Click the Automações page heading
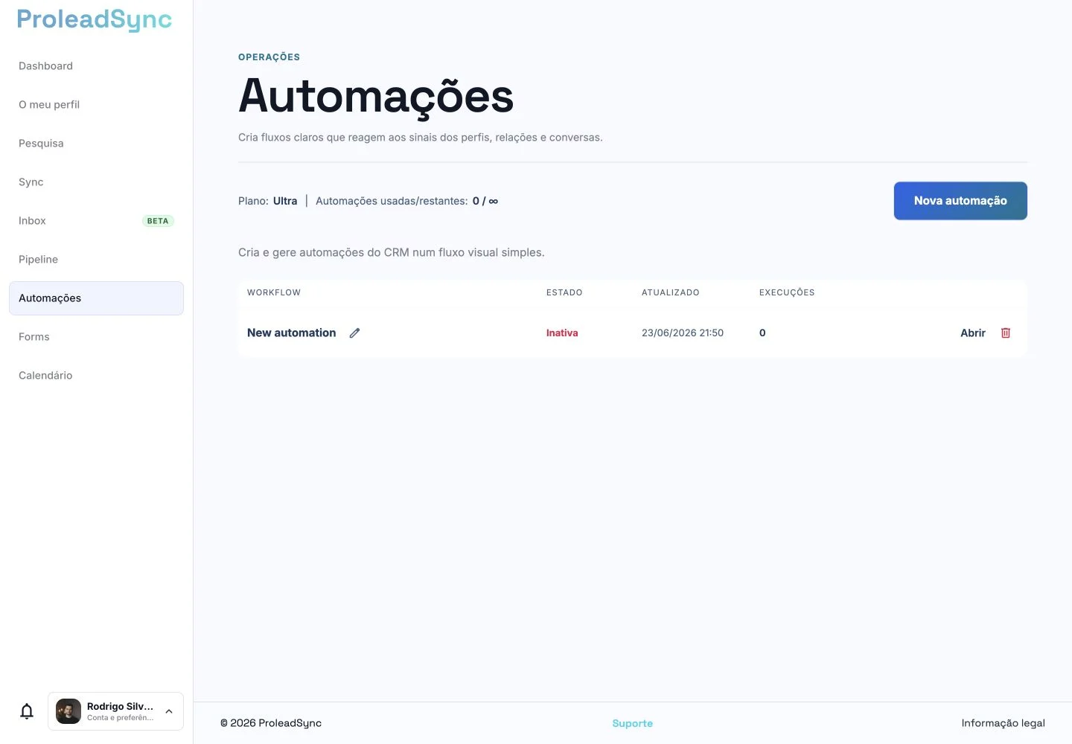The width and height of the screenshot is (1072, 744). click(x=376, y=97)
